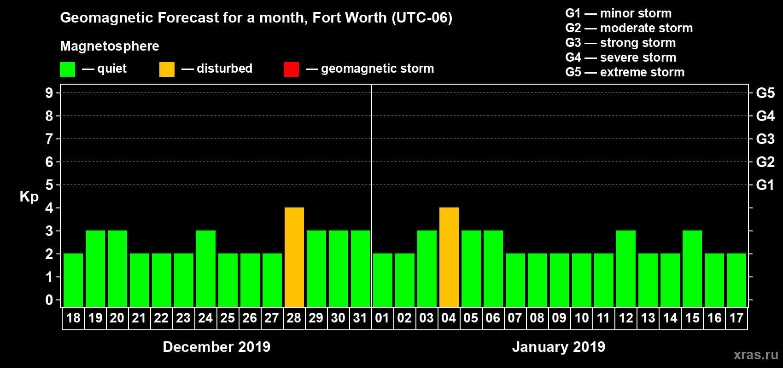Click the date label 18
Screen dimensions: 783x368
pyautogui.click(x=73, y=318)
